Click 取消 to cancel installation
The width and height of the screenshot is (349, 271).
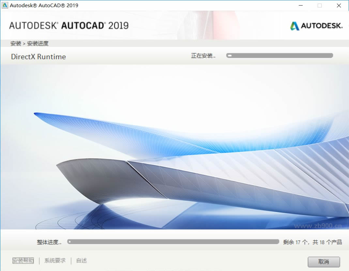click(324, 262)
